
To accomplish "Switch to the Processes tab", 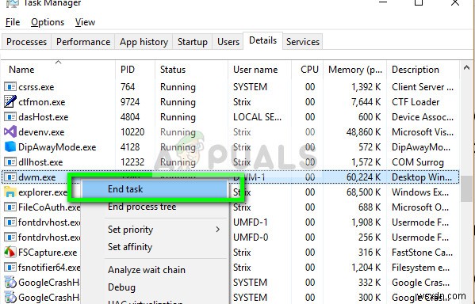I will pos(26,42).
